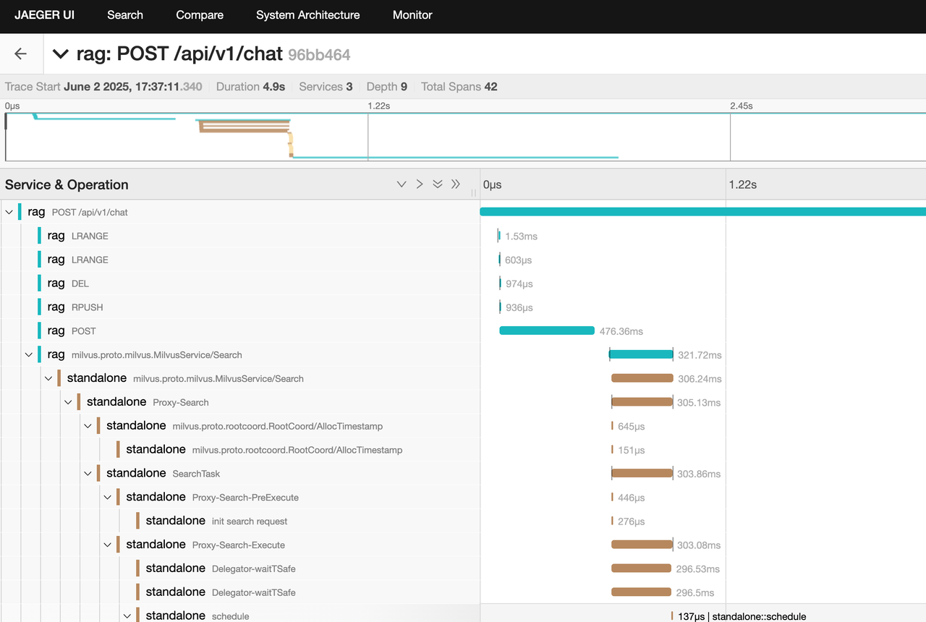Viewport: 926px width, 622px height.
Task: Click the collapse all double-chevron icon
Action: [456, 184]
